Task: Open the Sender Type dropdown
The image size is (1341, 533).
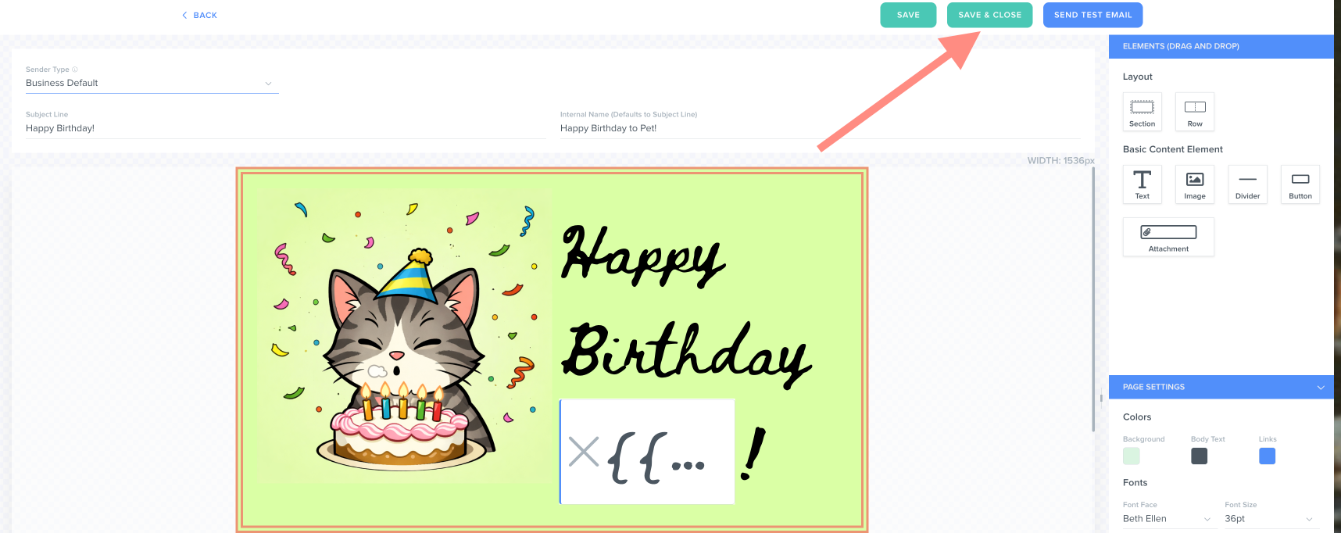Action: (152, 83)
